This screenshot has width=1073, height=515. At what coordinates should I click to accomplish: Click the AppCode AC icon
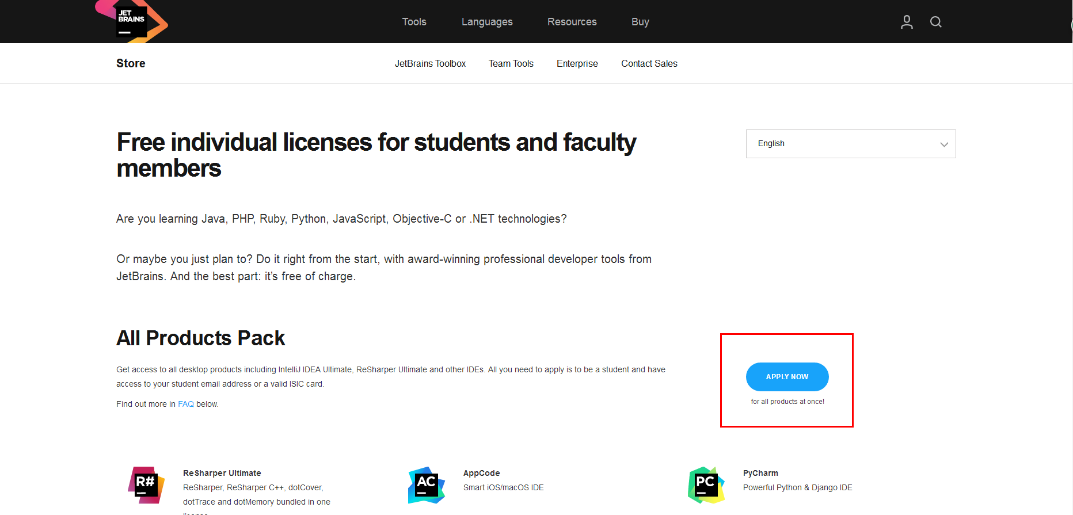click(x=427, y=485)
